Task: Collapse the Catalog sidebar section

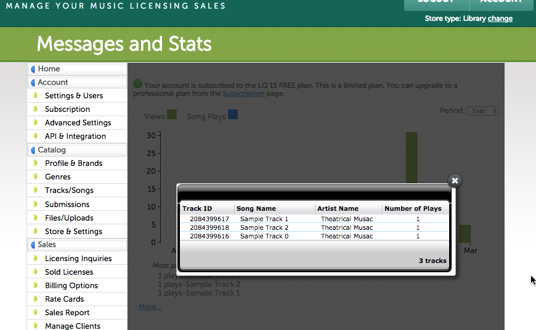Action: 52,150
